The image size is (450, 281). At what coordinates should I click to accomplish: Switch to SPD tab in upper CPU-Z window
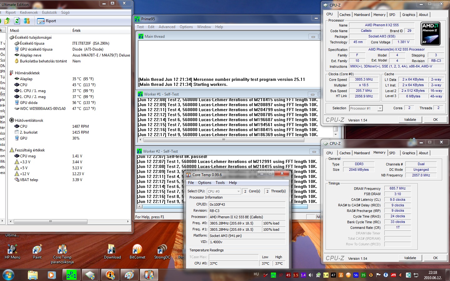(x=392, y=15)
